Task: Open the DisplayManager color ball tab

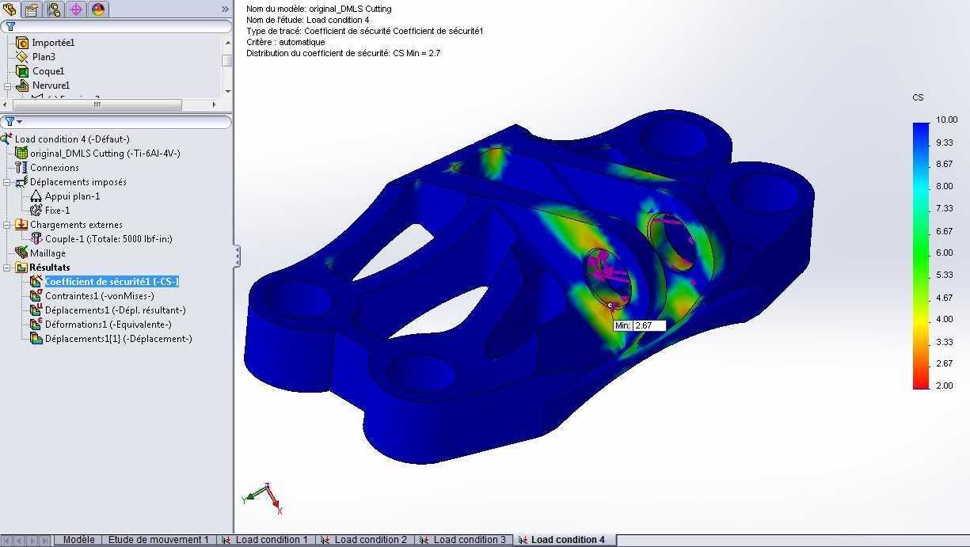Action: [98, 9]
